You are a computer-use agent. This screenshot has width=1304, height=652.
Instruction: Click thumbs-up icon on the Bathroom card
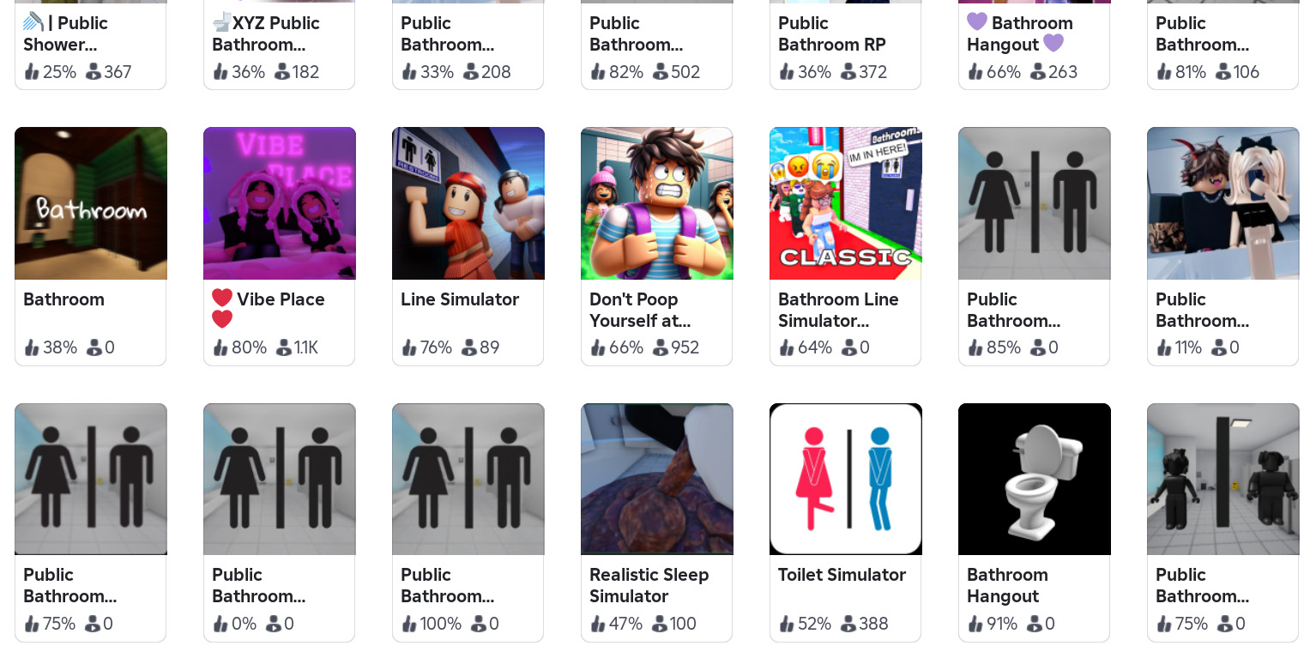pos(32,347)
